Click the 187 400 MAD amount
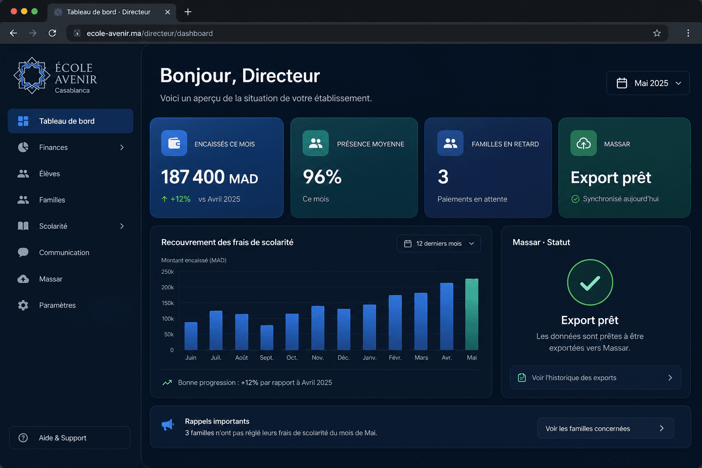The height and width of the screenshot is (468, 702). click(209, 177)
